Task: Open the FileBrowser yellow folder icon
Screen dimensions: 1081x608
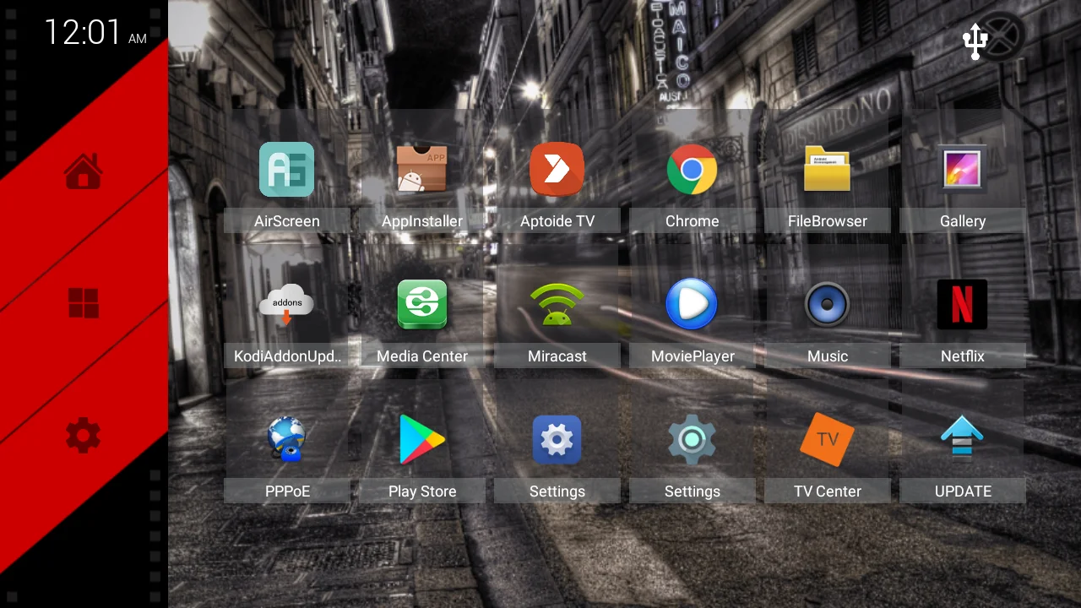Action: click(827, 169)
